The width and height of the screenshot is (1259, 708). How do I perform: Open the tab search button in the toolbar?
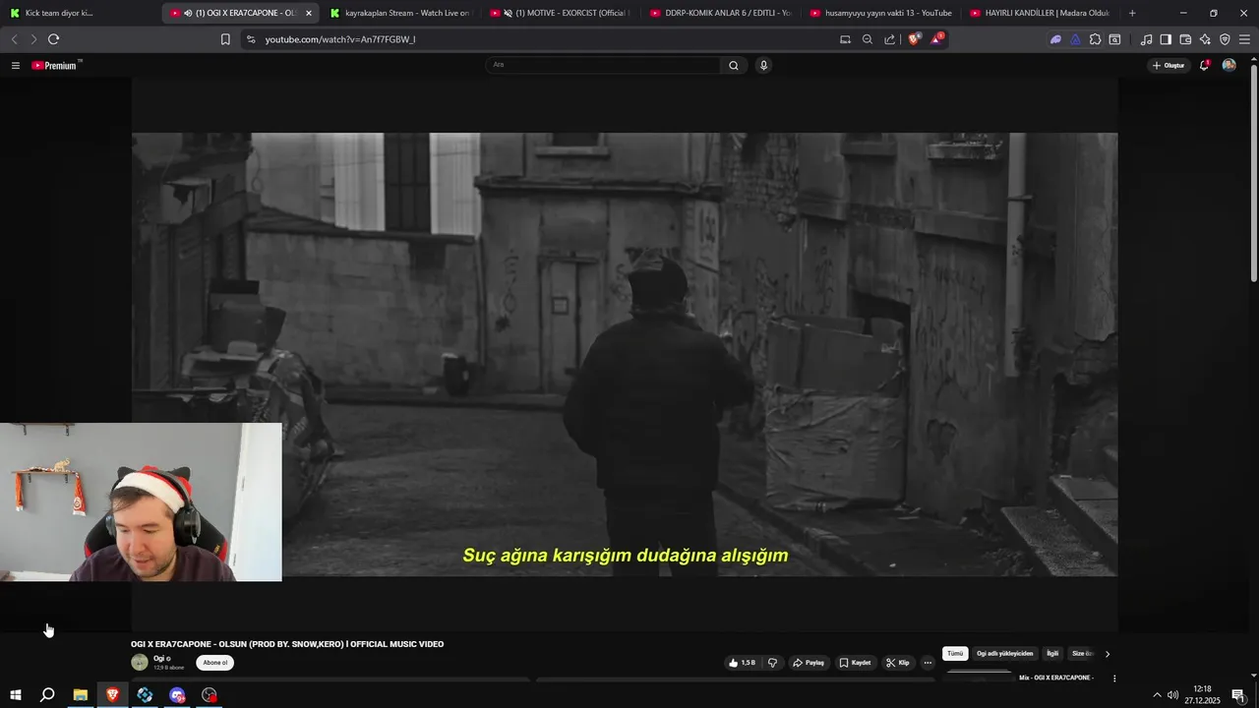(x=1114, y=39)
